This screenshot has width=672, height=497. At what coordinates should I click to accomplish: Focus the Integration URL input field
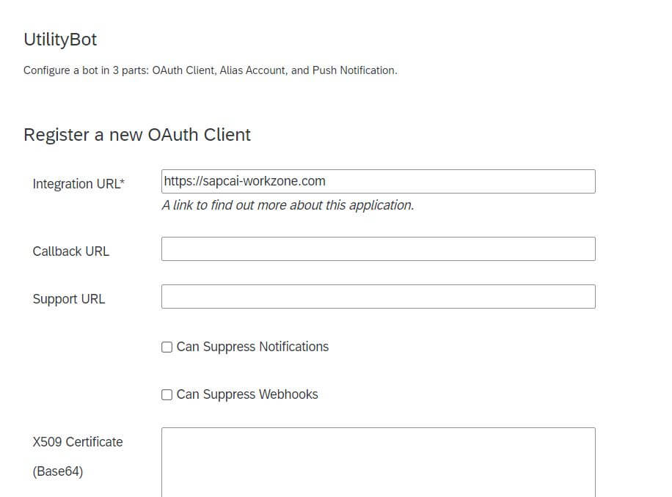pos(378,182)
